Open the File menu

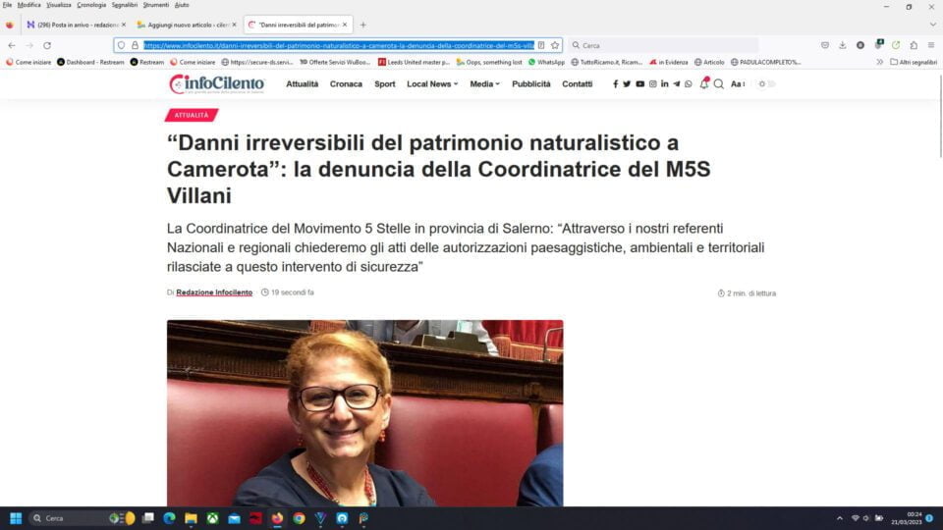point(7,5)
